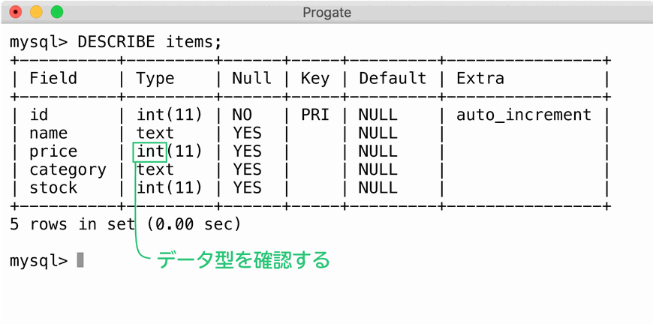Click the Extra column header
Image resolution: width=653 pixels, height=324 pixels.
pyautogui.click(x=480, y=78)
